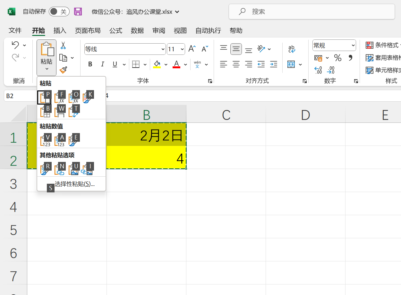Choose Paste Formulas (F) option
The height and width of the screenshot is (295, 401).
(x=59, y=97)
